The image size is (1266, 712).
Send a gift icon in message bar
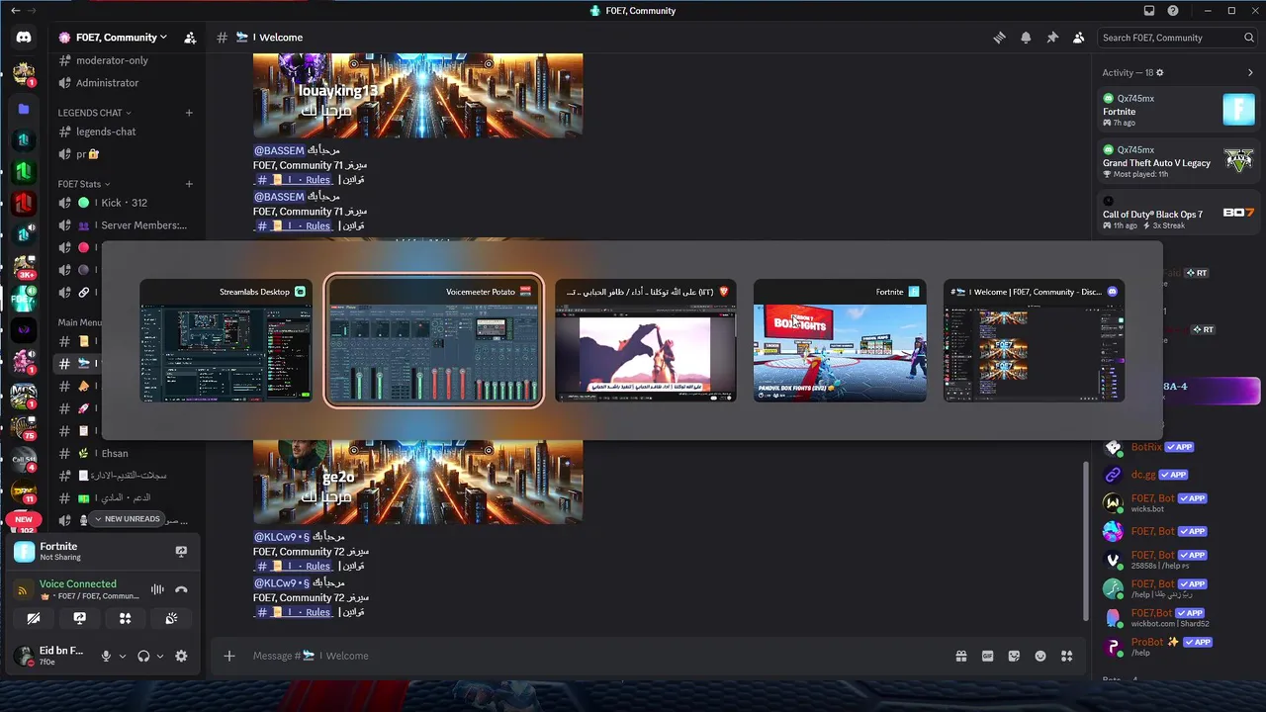tap(960, 656)
